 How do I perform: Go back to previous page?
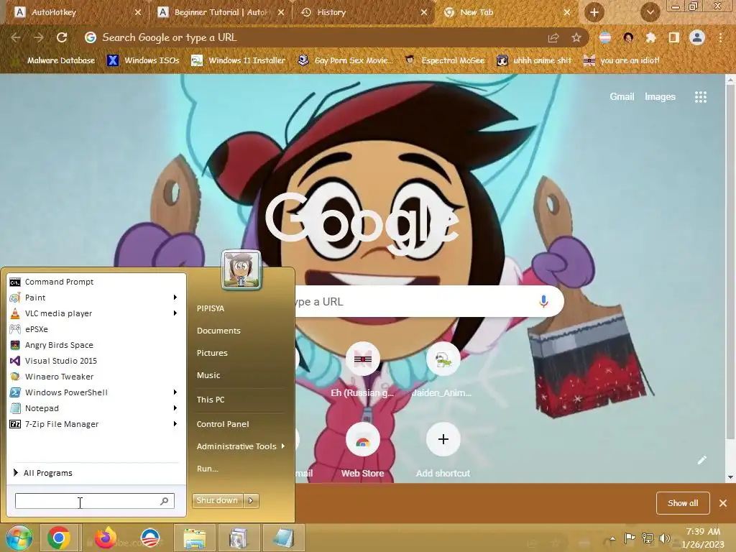(x=16, y=37)
